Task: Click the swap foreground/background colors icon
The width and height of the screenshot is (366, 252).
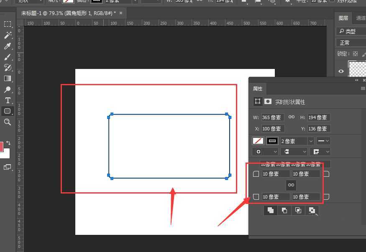Action: (x=8, y=143)
